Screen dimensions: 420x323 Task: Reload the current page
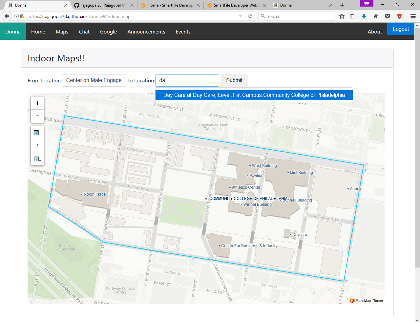coord(250,16)
